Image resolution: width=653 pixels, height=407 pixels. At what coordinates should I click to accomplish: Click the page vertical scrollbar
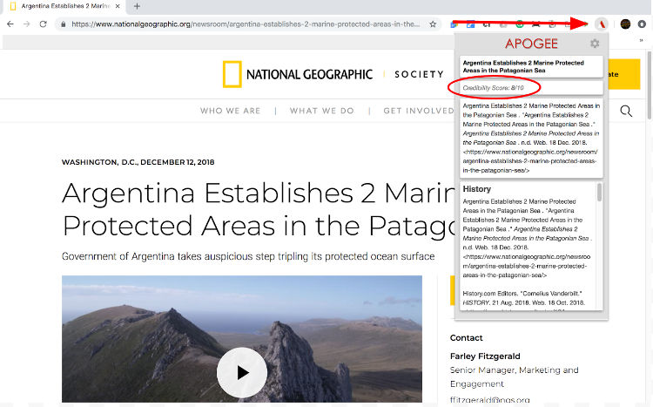(x=649, y=85)
